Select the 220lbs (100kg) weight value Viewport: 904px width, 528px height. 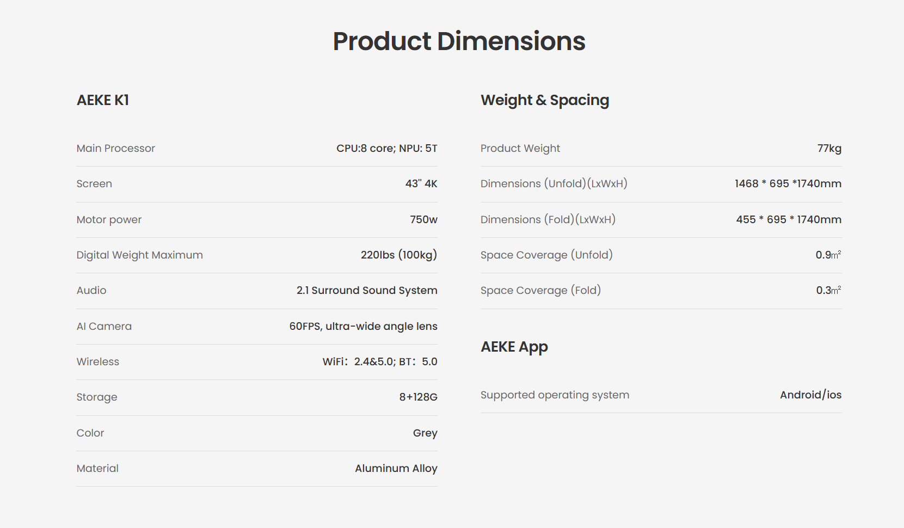[398, 255]
